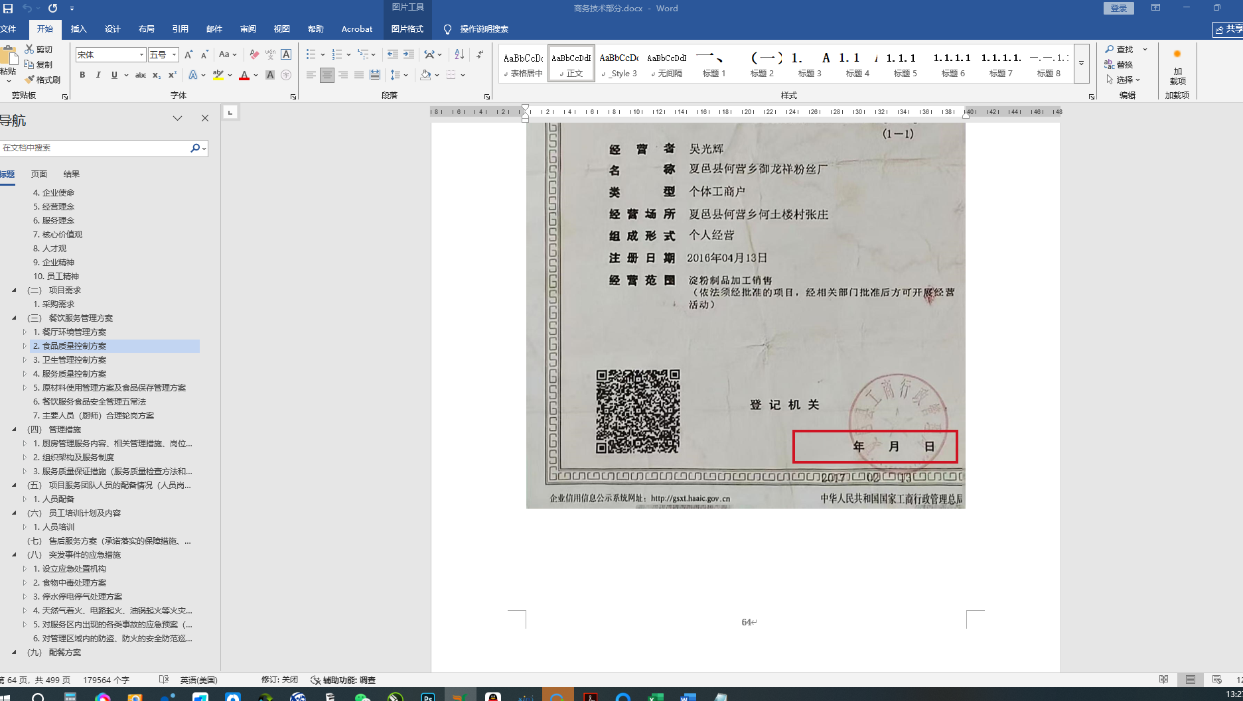Screen dimensions: 1243x701
Task: Toggle Italic formatting
Action: click(x=98, y=75)
